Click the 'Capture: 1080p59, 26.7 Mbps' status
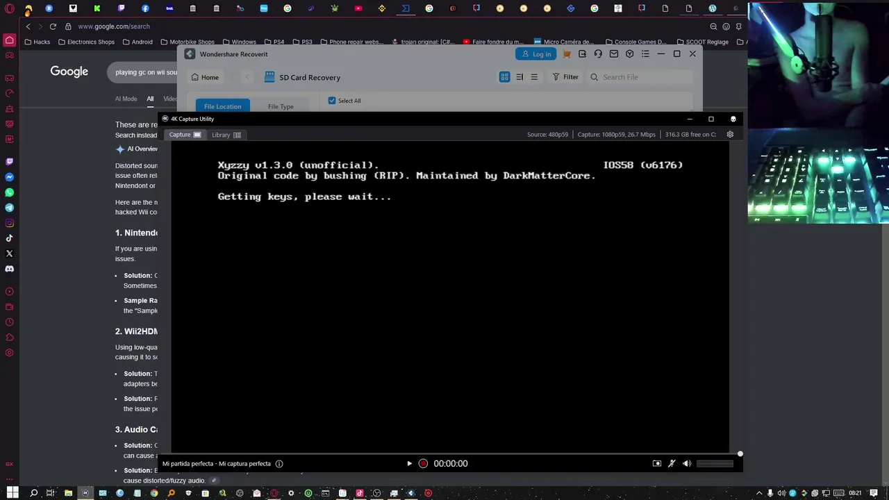Screen dimensions: 889x500 [616, 134]
